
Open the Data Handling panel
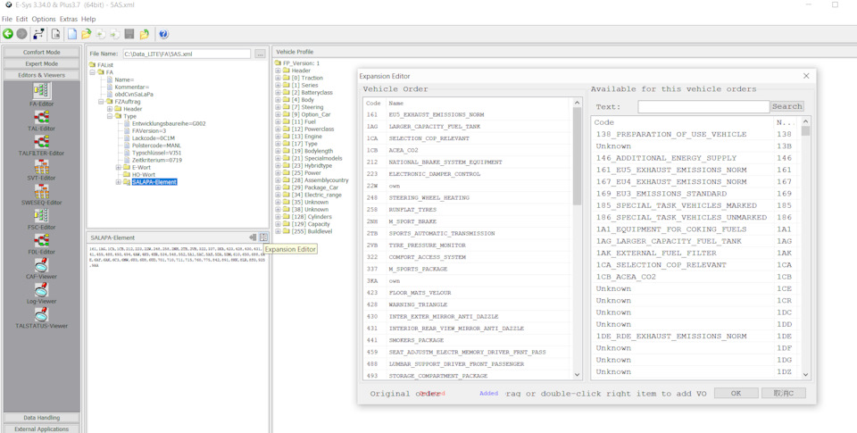[42, 418]
